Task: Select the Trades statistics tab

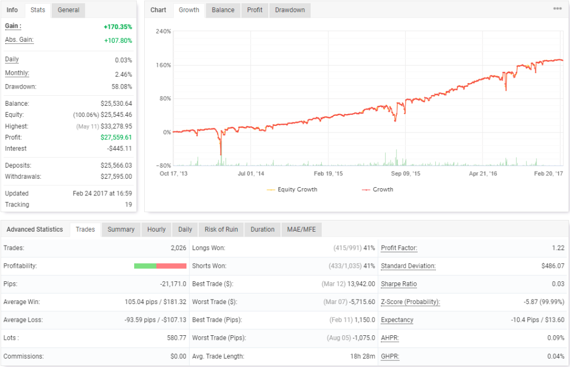Action: pos(85,229)
